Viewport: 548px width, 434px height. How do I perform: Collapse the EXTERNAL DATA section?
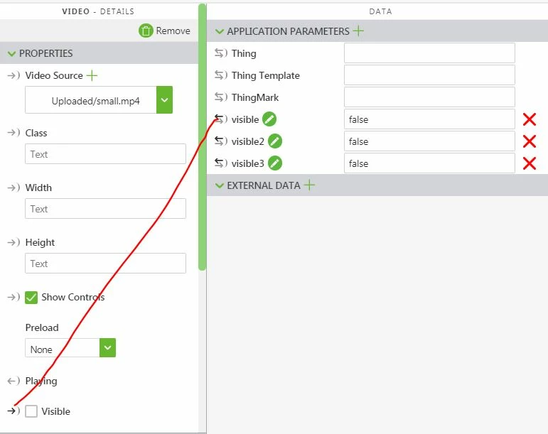[220, 185]
